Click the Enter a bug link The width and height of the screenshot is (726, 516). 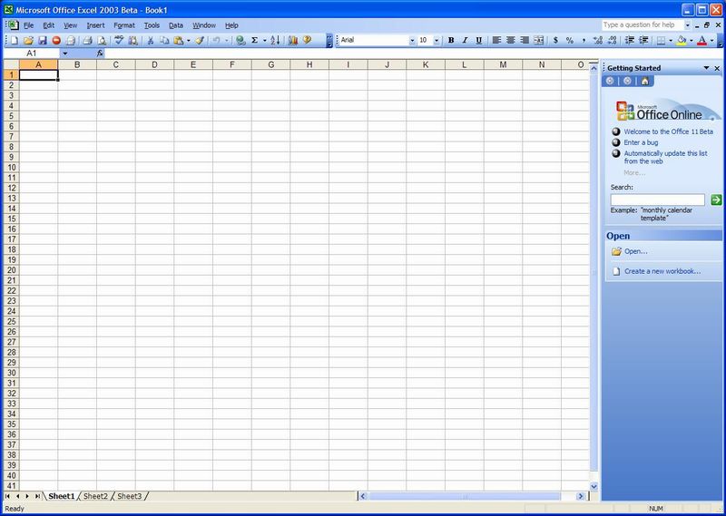coord(641,142)
